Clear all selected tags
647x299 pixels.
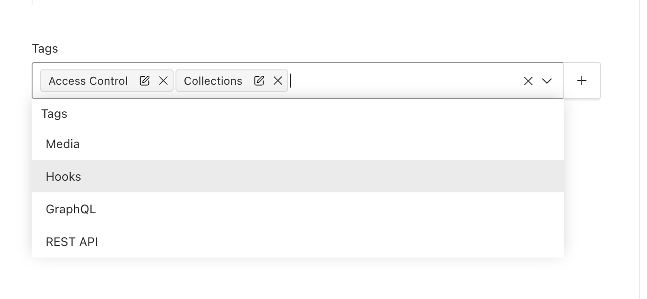pos(528,81)
